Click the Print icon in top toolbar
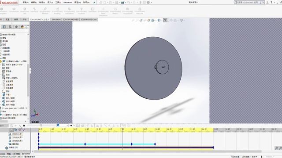 pos(122,2)
